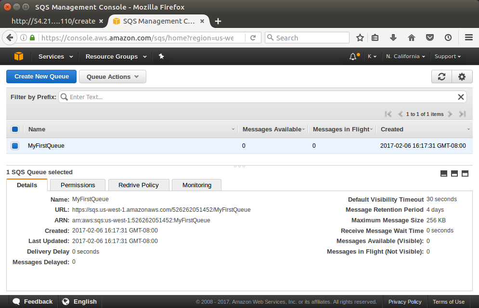
Task: Open a new Firefox tab
Action: 218,21
